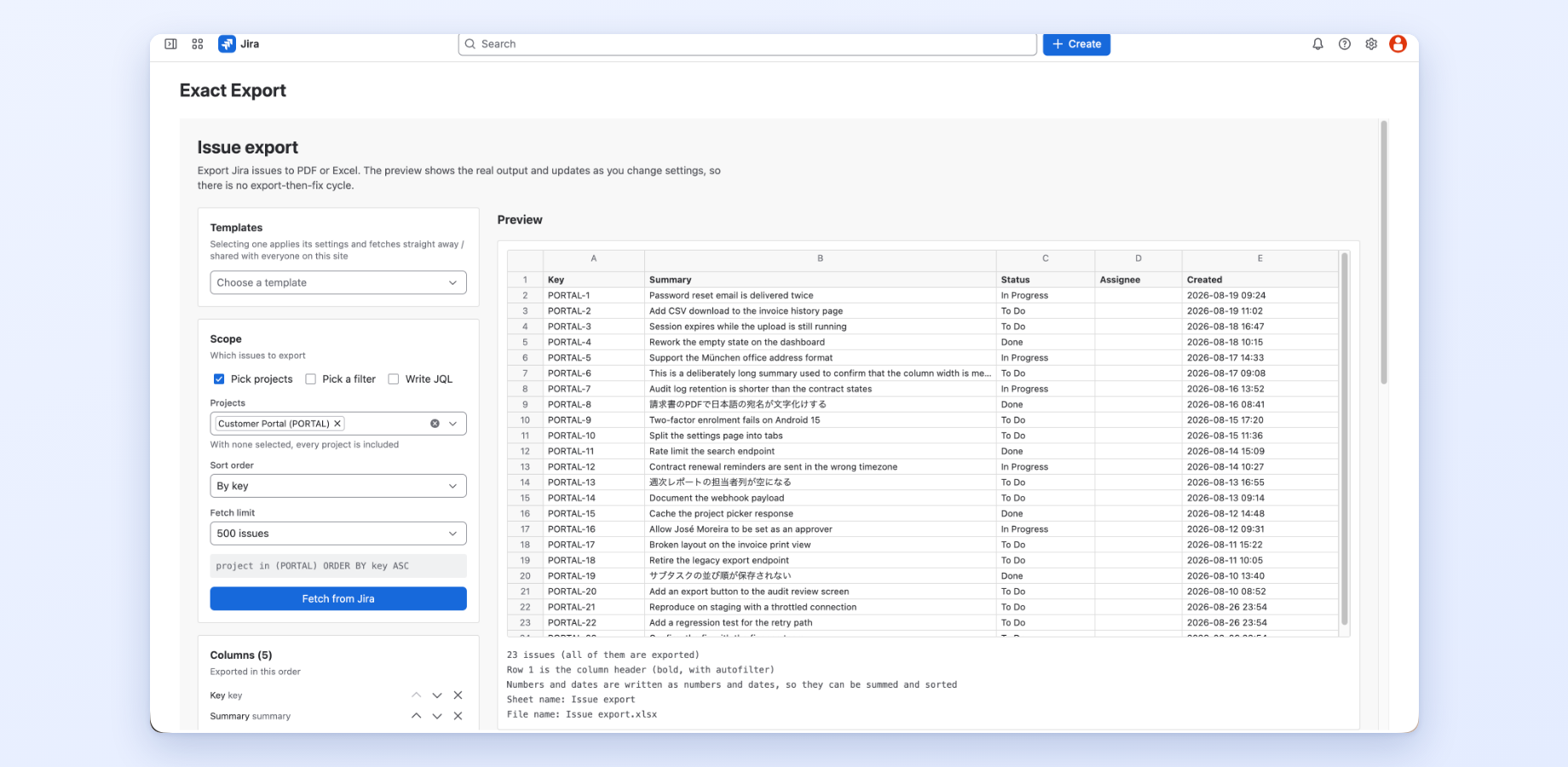The image size is (1568, 767).
Task: Focus the Search field
Action: [x=747, y=44]
